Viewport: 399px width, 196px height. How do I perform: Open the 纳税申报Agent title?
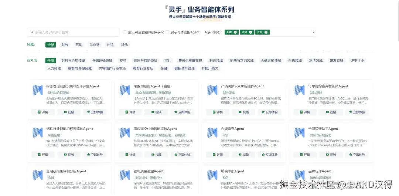(233, 171)
